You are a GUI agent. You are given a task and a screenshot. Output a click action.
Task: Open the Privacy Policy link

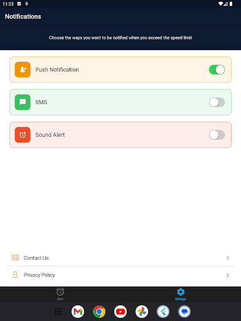120,275
